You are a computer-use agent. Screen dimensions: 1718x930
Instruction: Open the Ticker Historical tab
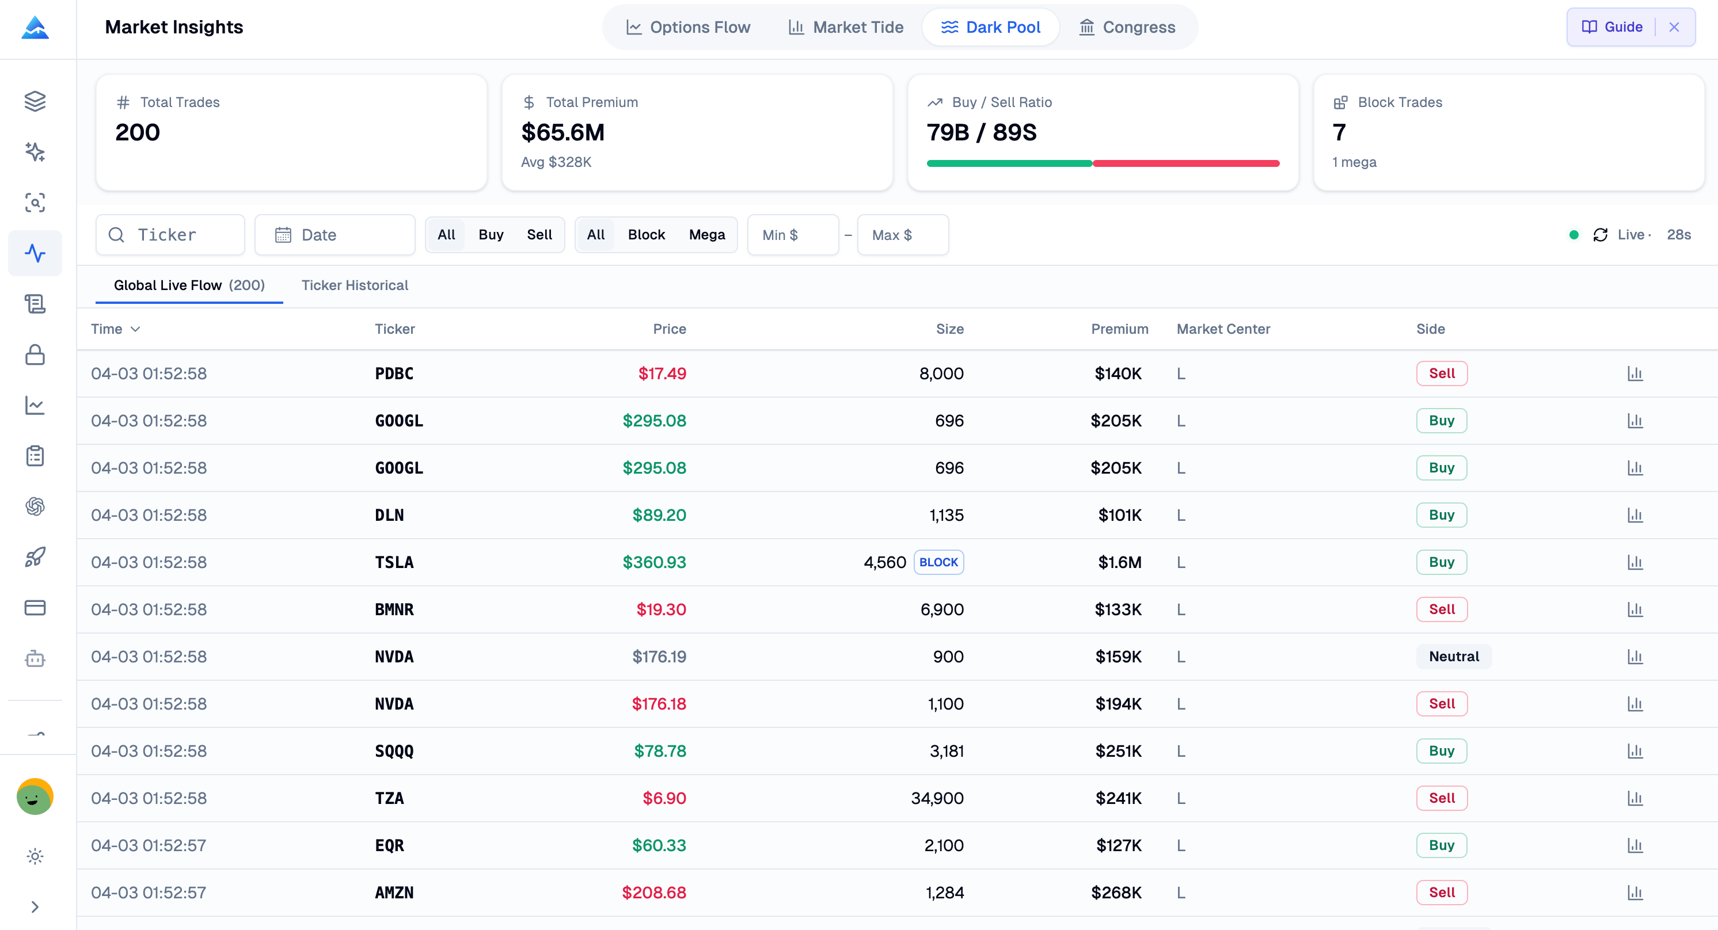point(355,285)
